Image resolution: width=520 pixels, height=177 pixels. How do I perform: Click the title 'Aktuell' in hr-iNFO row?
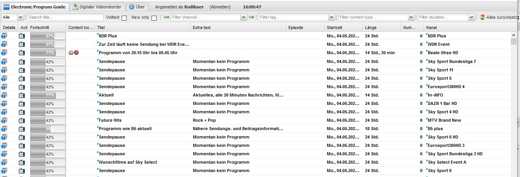point(106,95)
